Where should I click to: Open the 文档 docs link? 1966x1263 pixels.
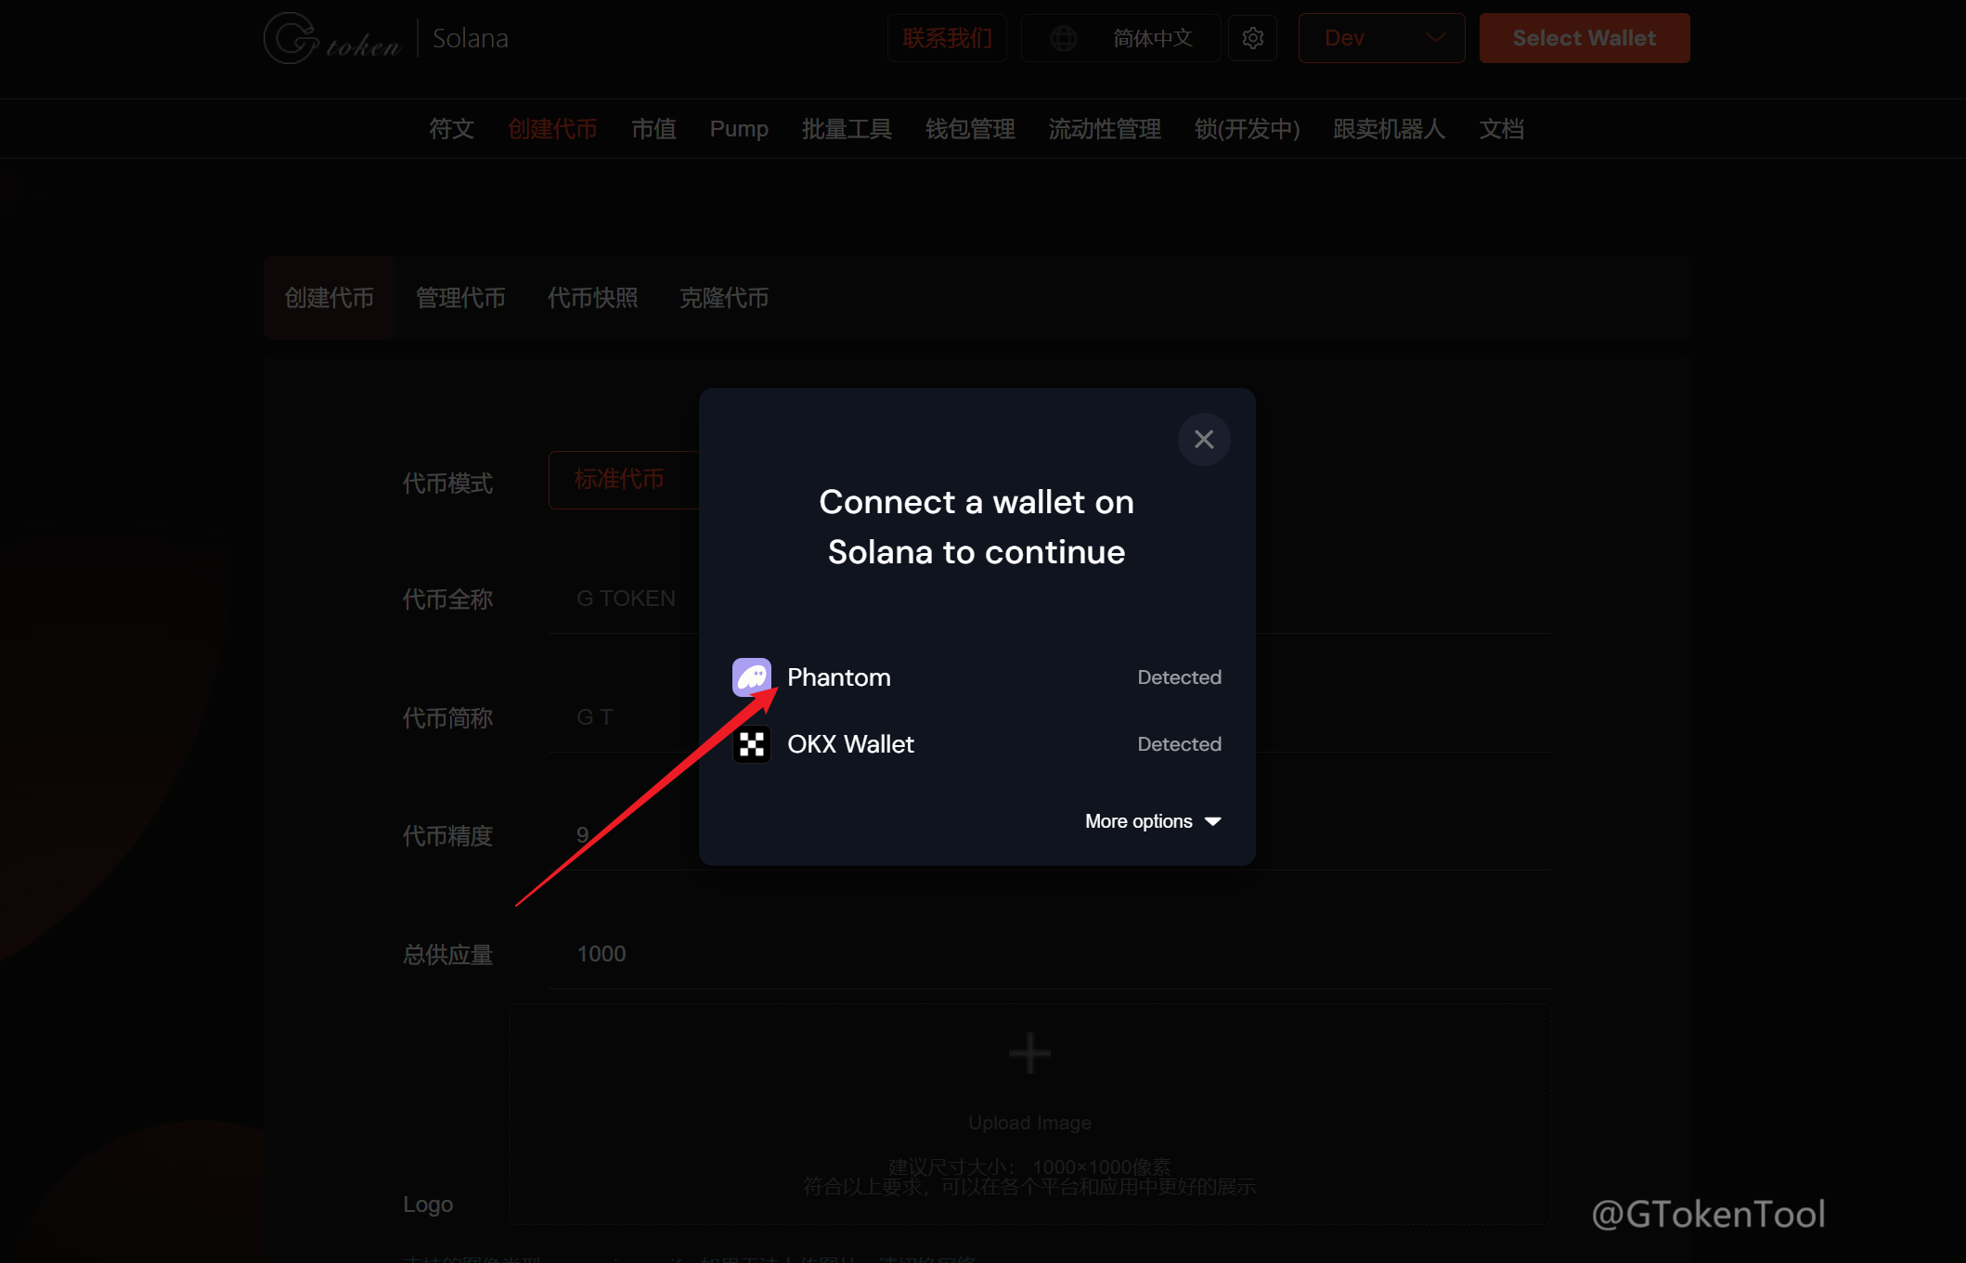click(x=1501, y=129)
